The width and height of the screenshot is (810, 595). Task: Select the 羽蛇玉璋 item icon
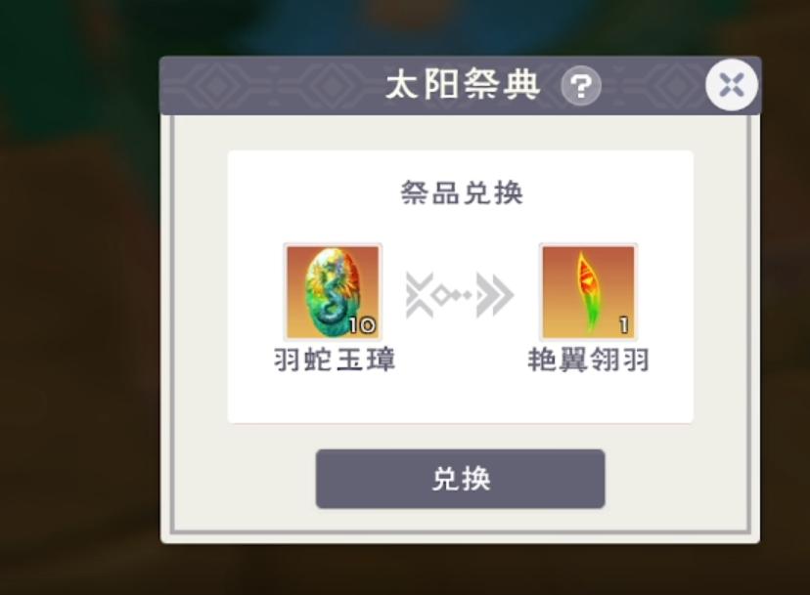point(333,291)
